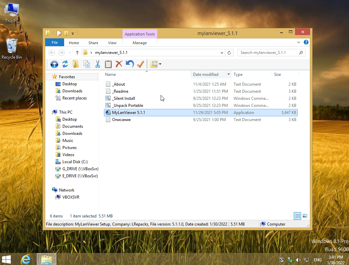Screen dimensions: 349x265
Task: Select the MyLanViewer 5.1.1 application
Action: [x=201, y=113]
